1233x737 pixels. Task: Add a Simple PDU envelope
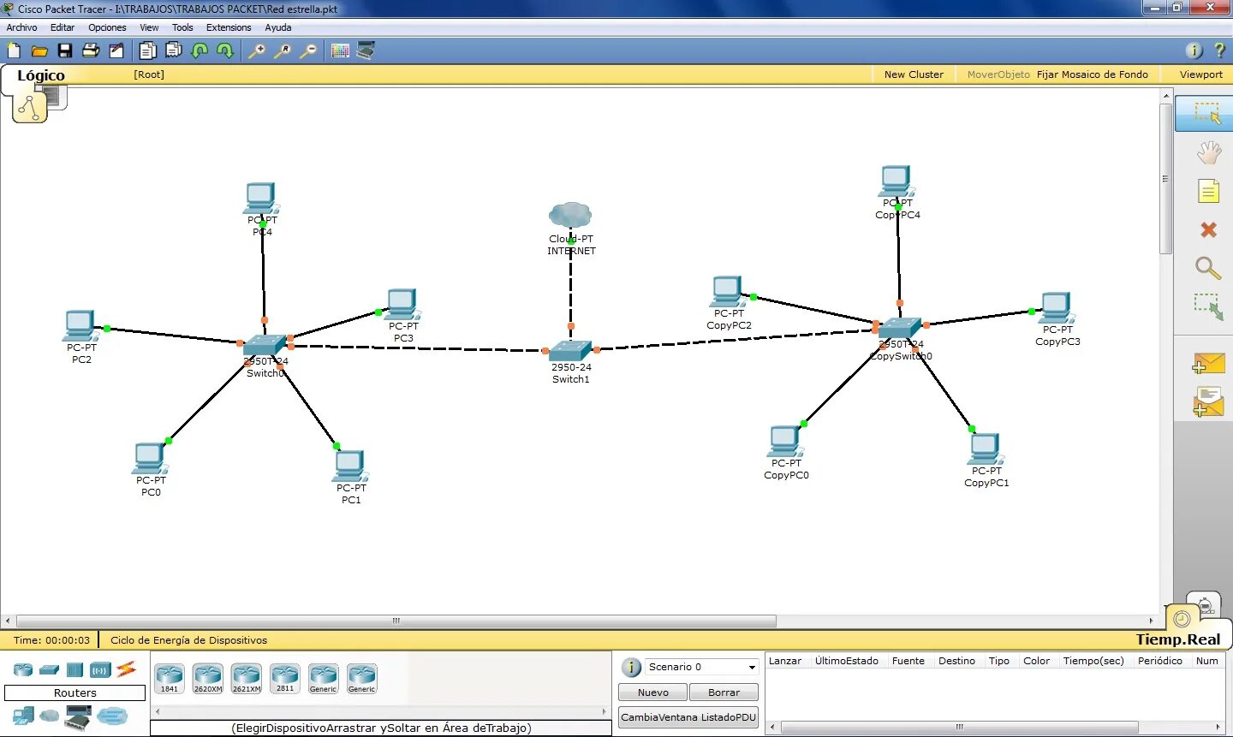(1208, 364)
